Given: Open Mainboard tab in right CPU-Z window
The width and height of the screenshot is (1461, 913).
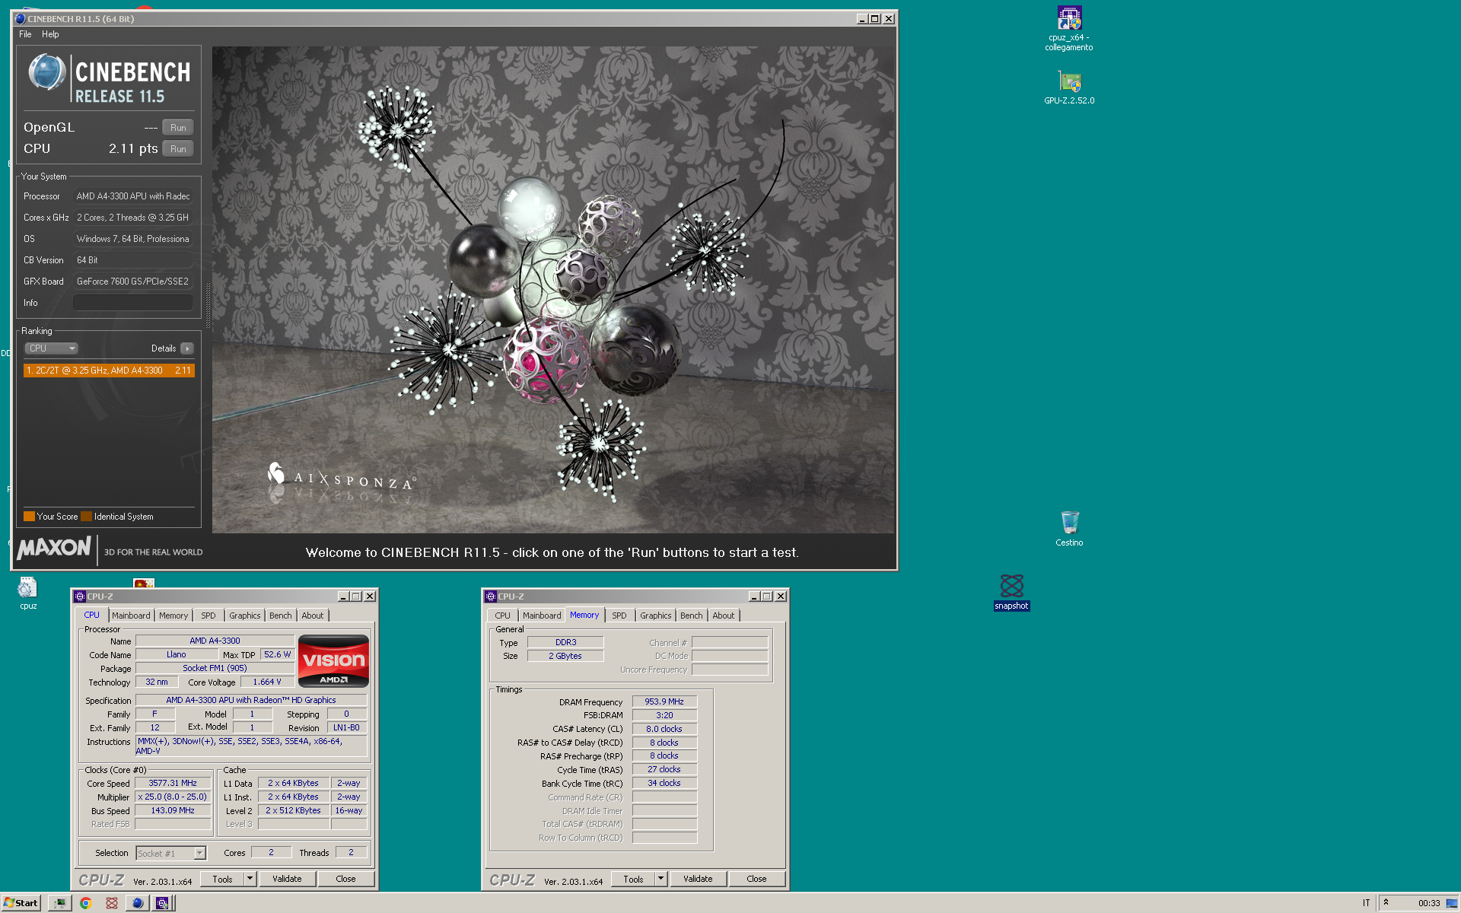Looking at the screenshot, I should [542, 616].
